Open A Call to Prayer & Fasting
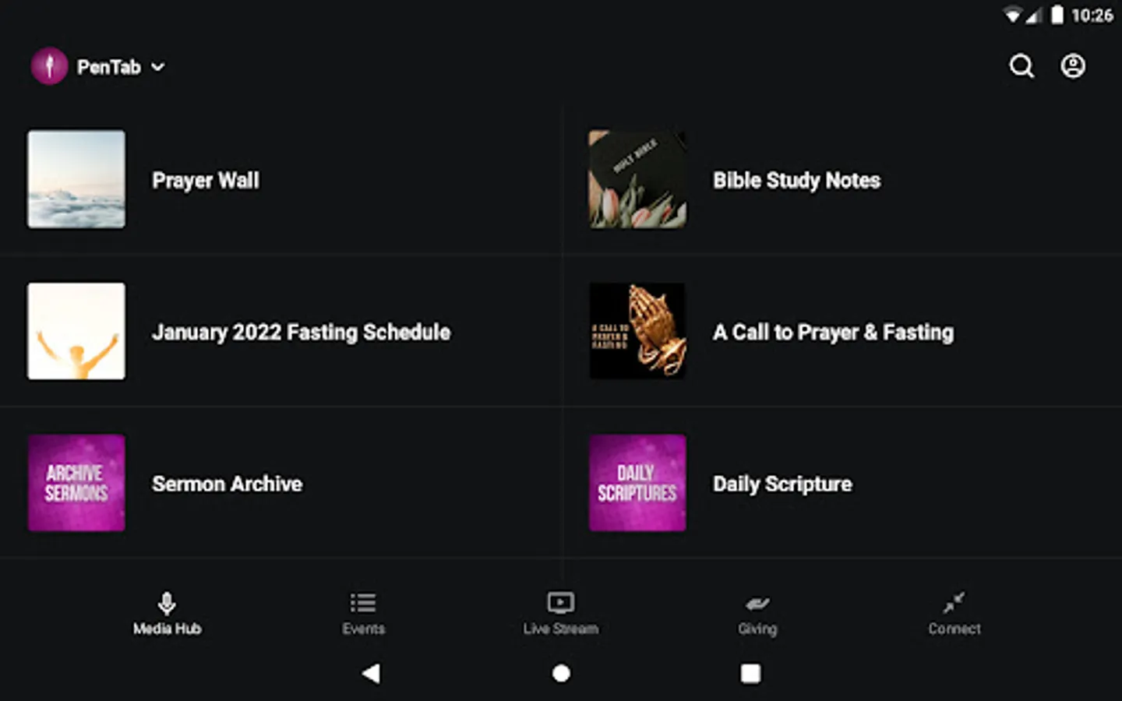The width and height of the screenshot is (1122, 701). (842, 331)
